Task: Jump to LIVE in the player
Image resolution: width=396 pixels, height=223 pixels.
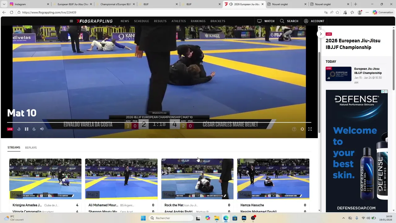Action: 10,129
